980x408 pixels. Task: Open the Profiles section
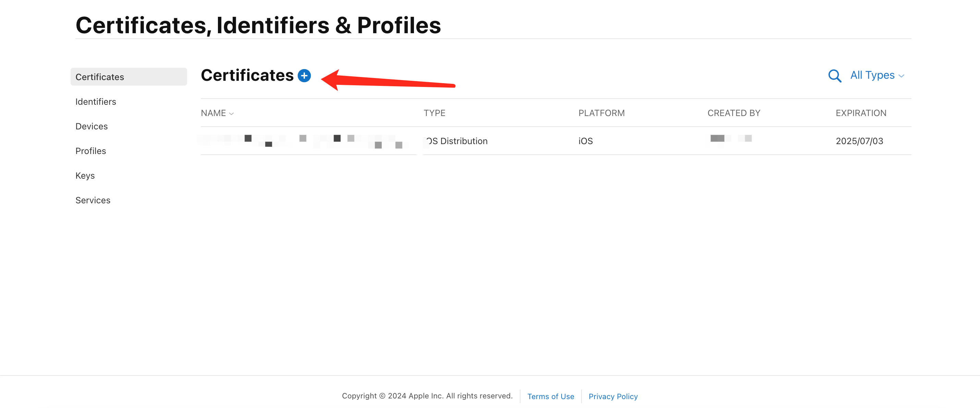(x=90, y=151)
